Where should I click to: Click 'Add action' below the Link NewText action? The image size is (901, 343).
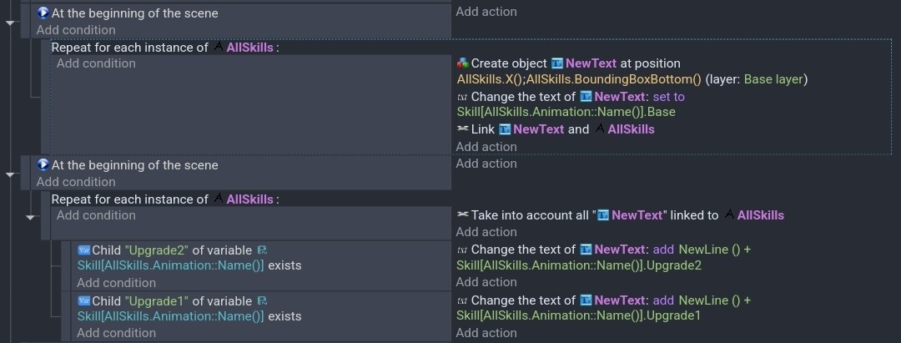click(x=486, y=147)
